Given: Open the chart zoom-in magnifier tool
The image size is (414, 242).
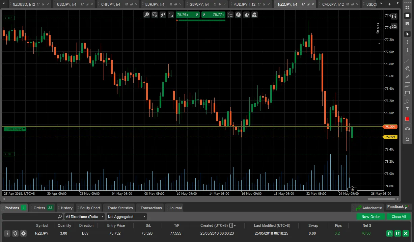Looking at the screenshot, I should (146, 15).
